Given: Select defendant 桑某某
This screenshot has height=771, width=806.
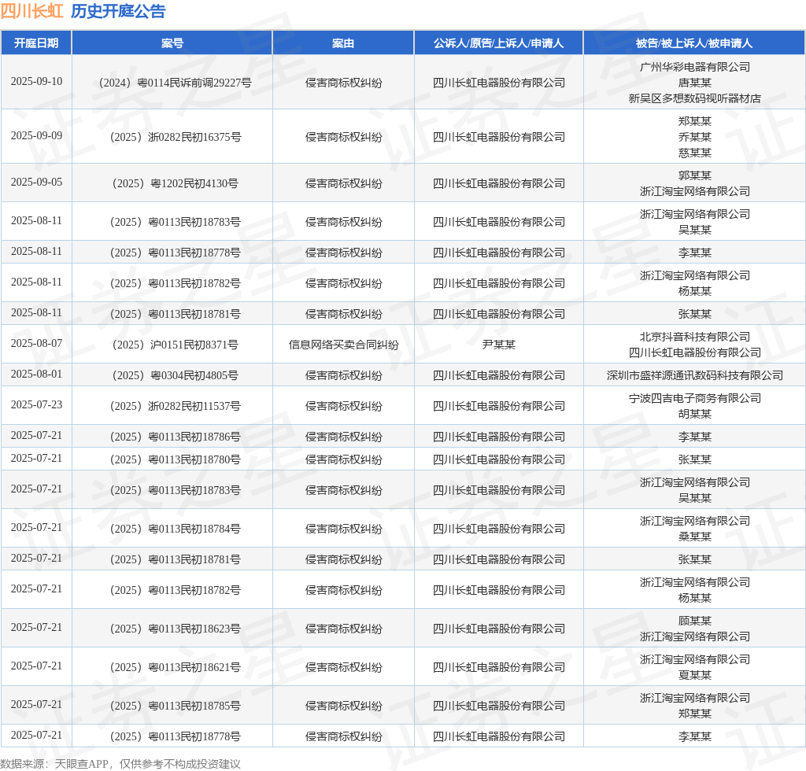Looking at the screenshot, I should tap(694, 537).
